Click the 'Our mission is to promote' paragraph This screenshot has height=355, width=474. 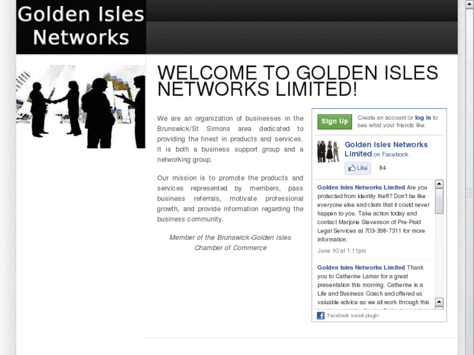click(230, 199)
